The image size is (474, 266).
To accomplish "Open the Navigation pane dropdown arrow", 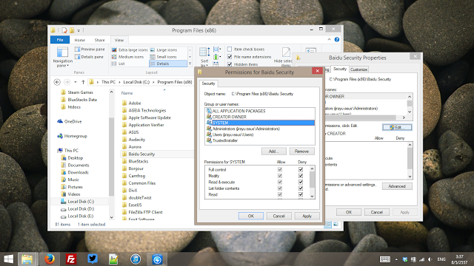I will pos(68,66).
